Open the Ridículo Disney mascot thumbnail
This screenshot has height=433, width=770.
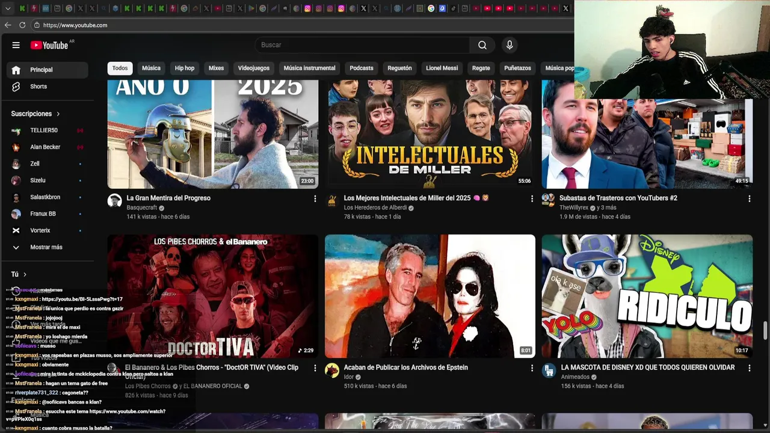coord(647,296)
